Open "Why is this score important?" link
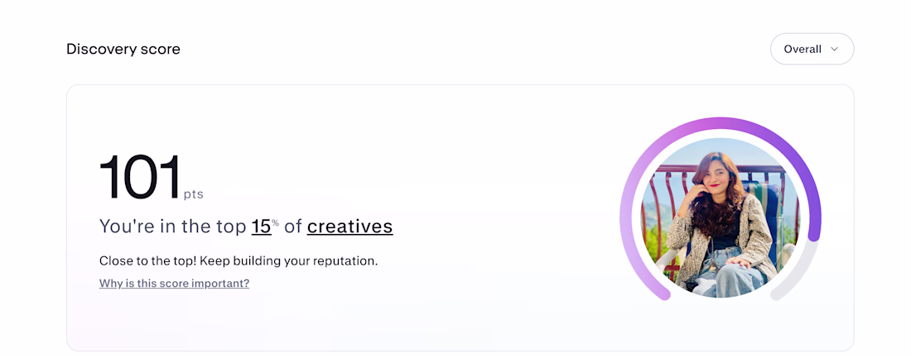 174,283
